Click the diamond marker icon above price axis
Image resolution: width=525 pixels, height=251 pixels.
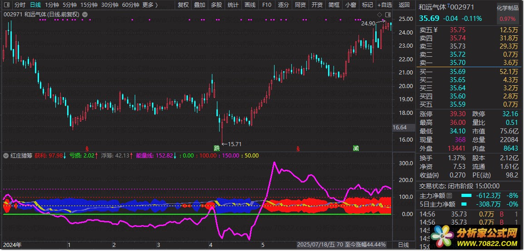(x=379, y=15)
